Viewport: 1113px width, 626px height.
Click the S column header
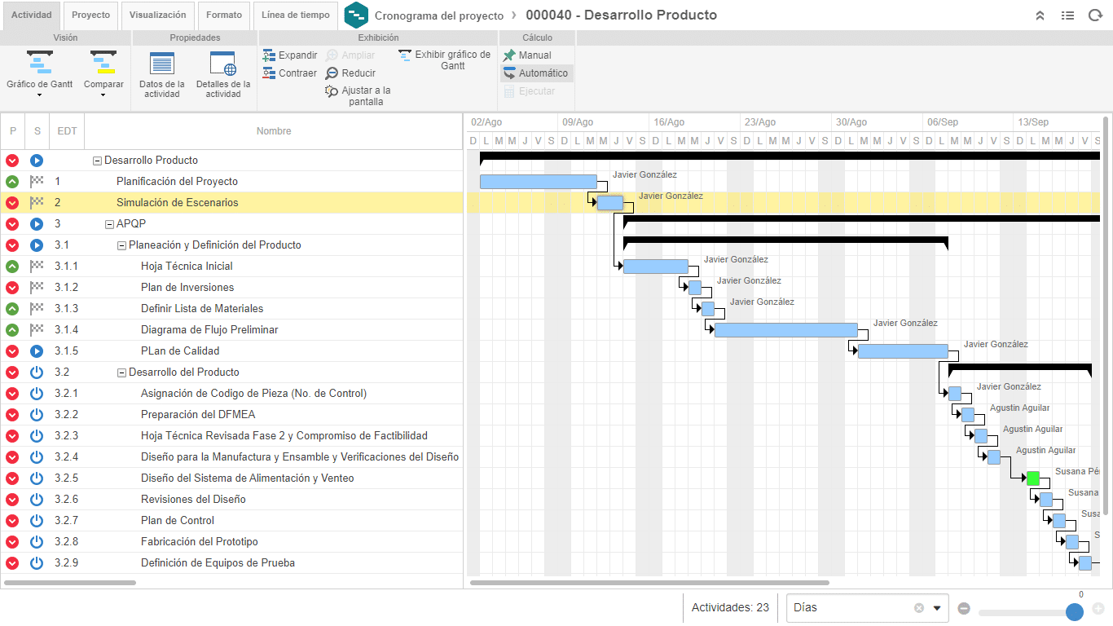(x=37, y=131)
